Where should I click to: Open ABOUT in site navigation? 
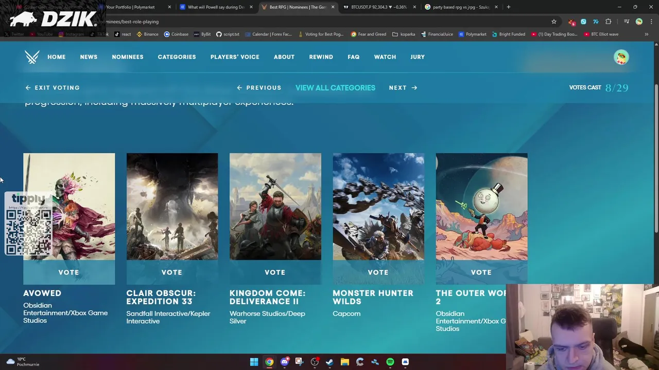(x=284, y=57)
